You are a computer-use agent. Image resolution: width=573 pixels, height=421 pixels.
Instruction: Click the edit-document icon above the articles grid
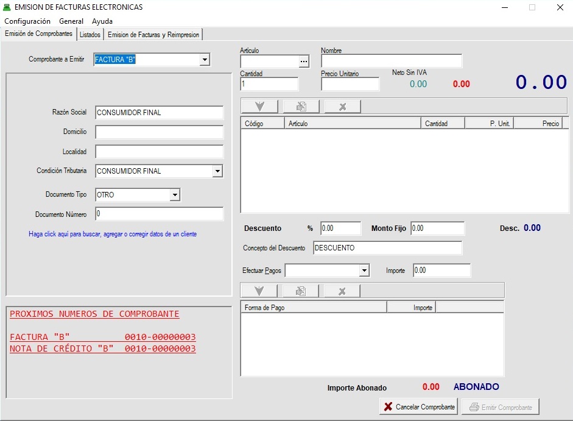point(301,107)
